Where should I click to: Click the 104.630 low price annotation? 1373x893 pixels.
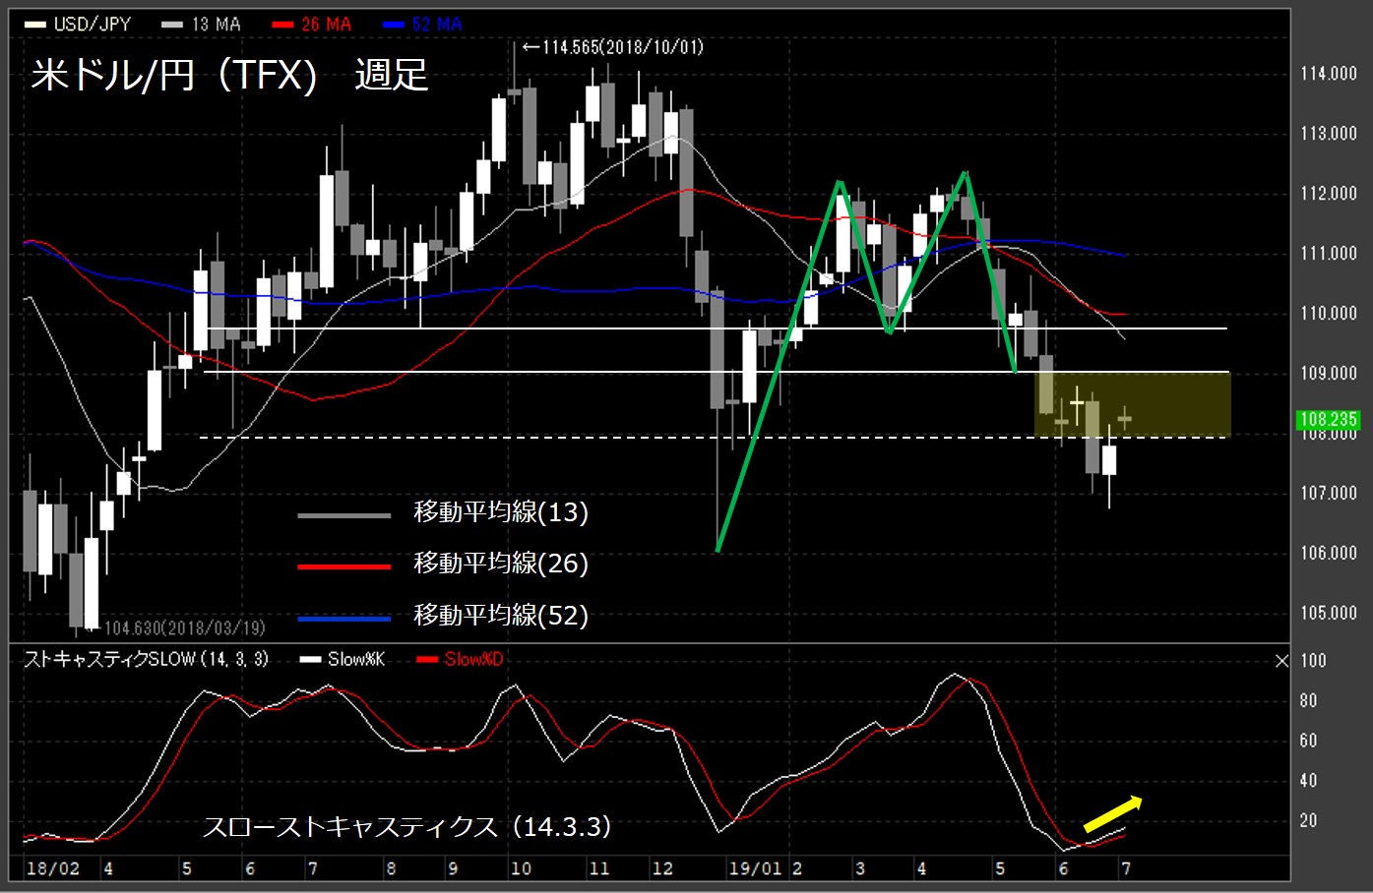[184, 627]
